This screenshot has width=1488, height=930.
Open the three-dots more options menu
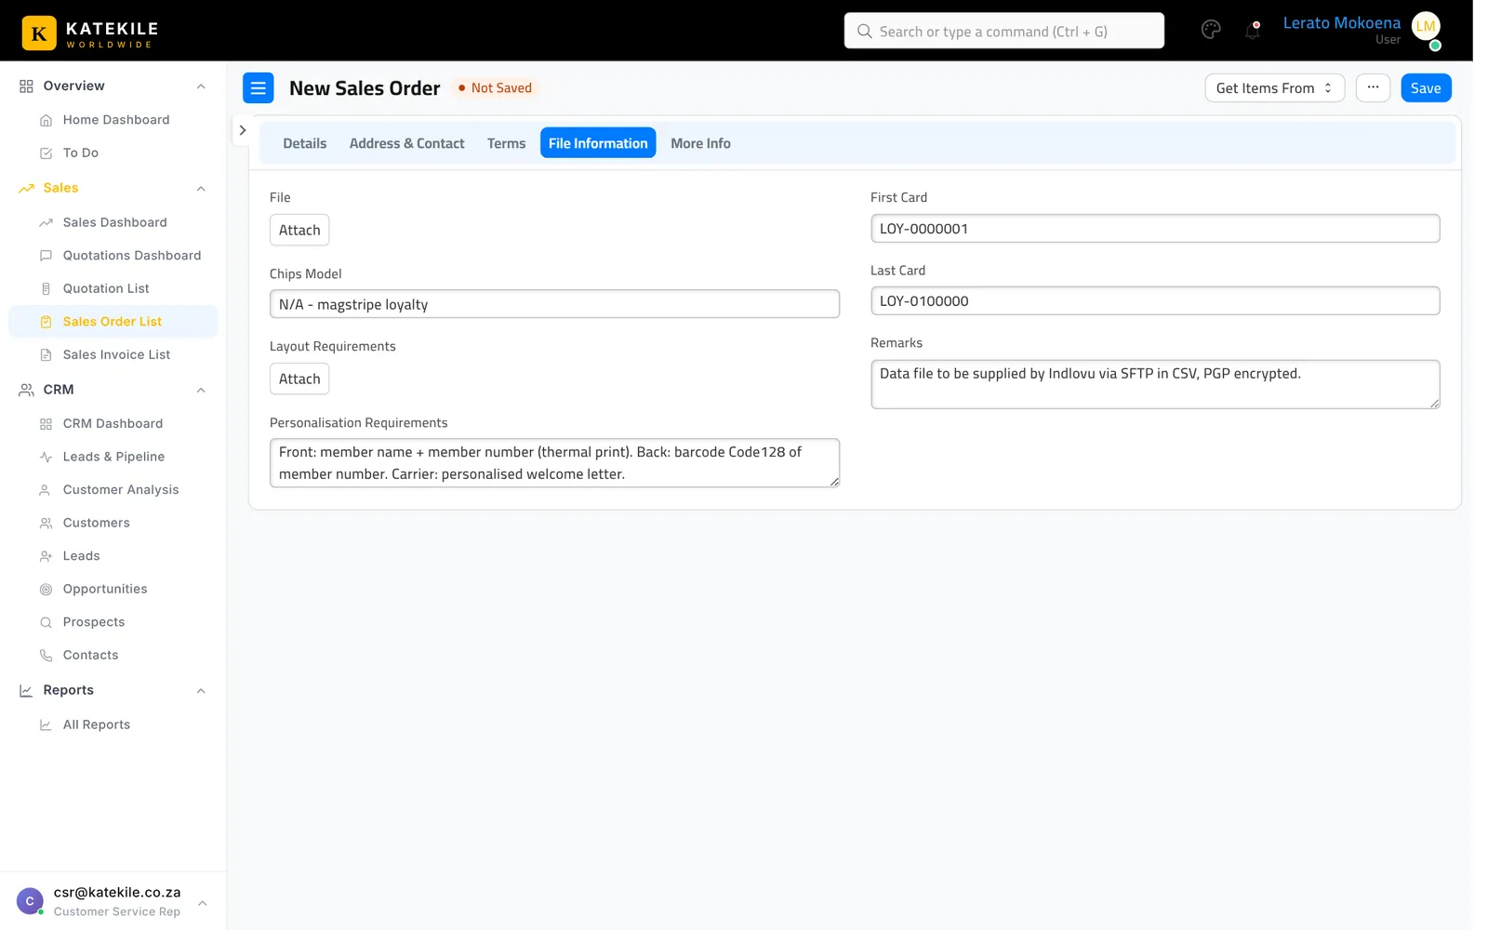click(1373, 88)
